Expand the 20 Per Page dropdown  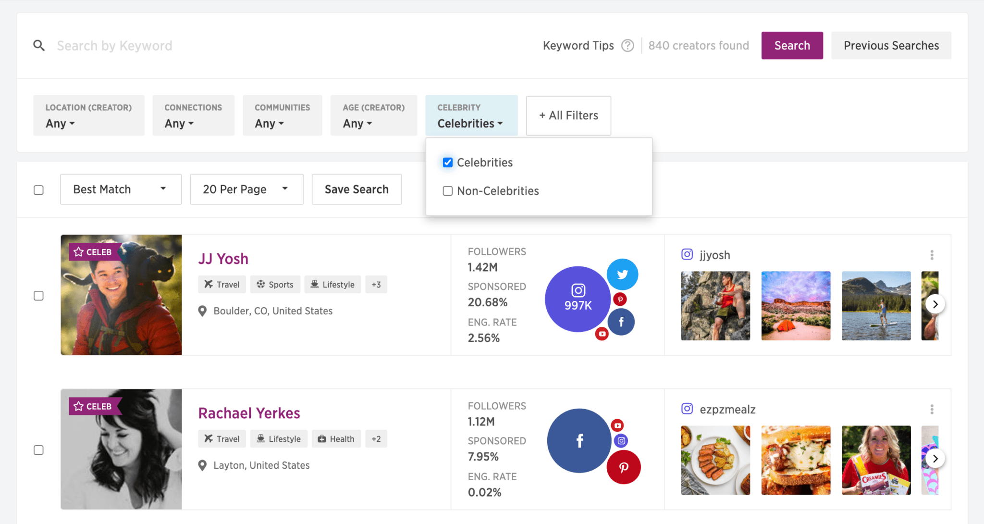coord(246,189)
